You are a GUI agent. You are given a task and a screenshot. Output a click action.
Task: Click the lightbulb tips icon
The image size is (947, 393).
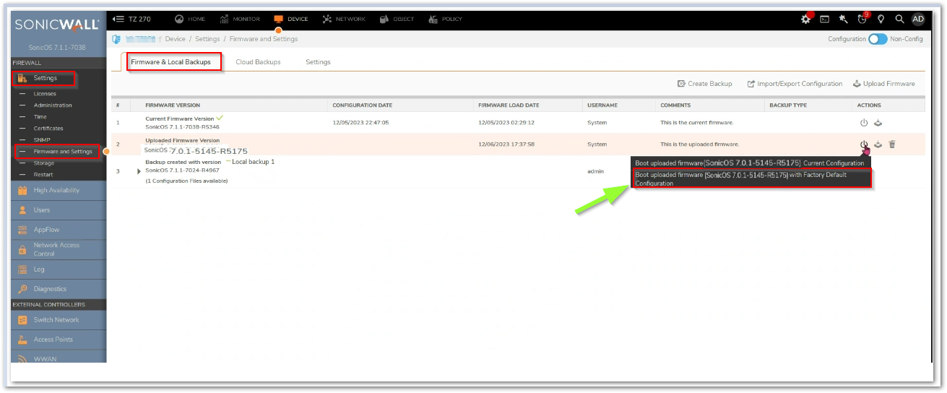coord(881,20)
